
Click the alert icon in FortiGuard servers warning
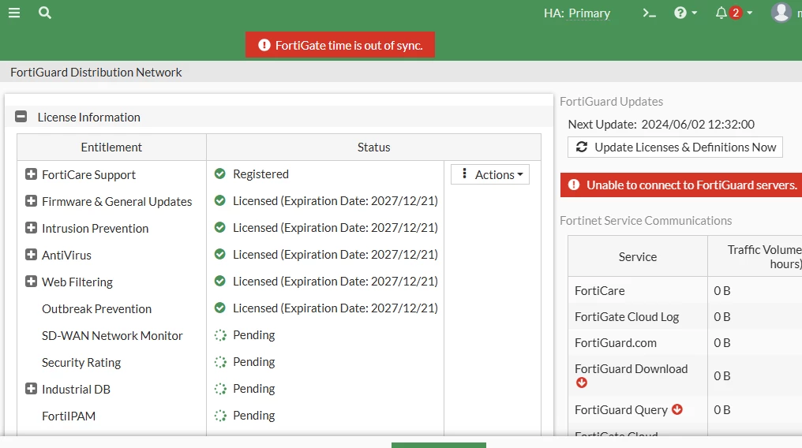574,185
